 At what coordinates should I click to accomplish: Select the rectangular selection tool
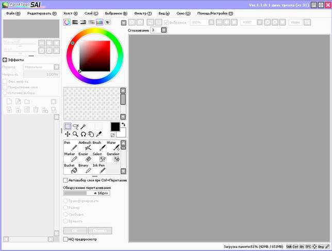tap(68, 126)
